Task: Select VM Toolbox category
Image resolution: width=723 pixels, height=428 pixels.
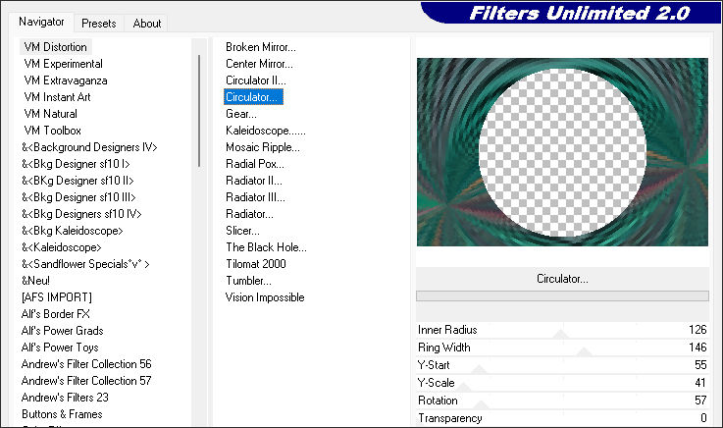Action: [x=52, y=131]
